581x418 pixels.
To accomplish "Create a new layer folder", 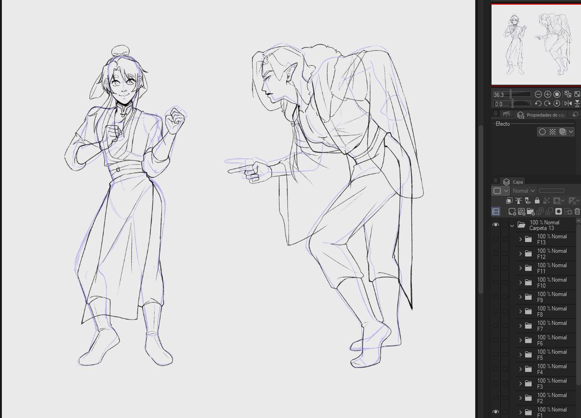I will click(531, 211).
